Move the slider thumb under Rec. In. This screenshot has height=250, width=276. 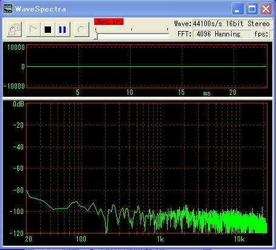click(96, 36)
